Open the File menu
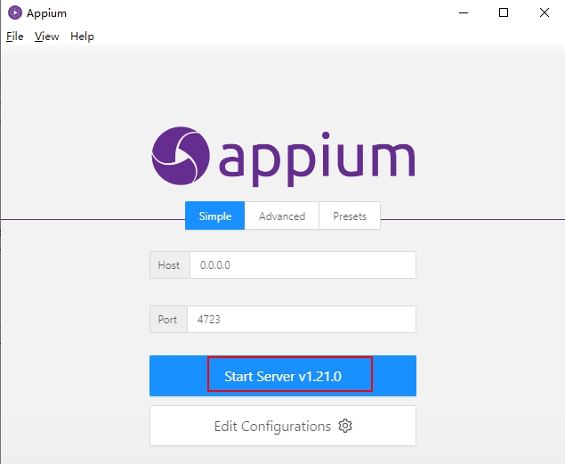 coord(15,37)
